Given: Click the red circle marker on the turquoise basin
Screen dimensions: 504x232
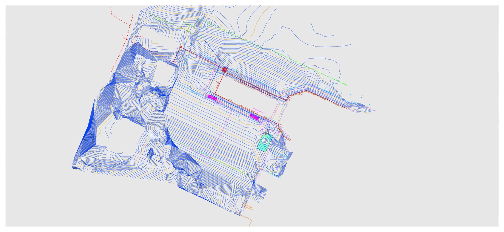Looking at the screenshot, I should [266, 133].
